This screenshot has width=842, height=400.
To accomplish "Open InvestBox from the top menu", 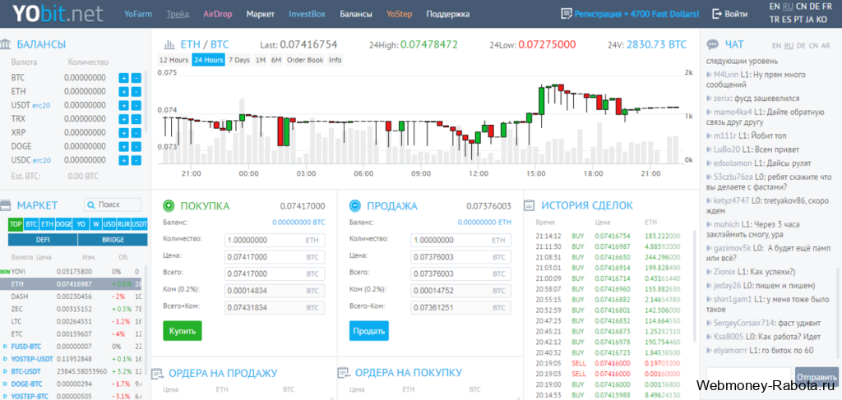I will click(308, 14).
